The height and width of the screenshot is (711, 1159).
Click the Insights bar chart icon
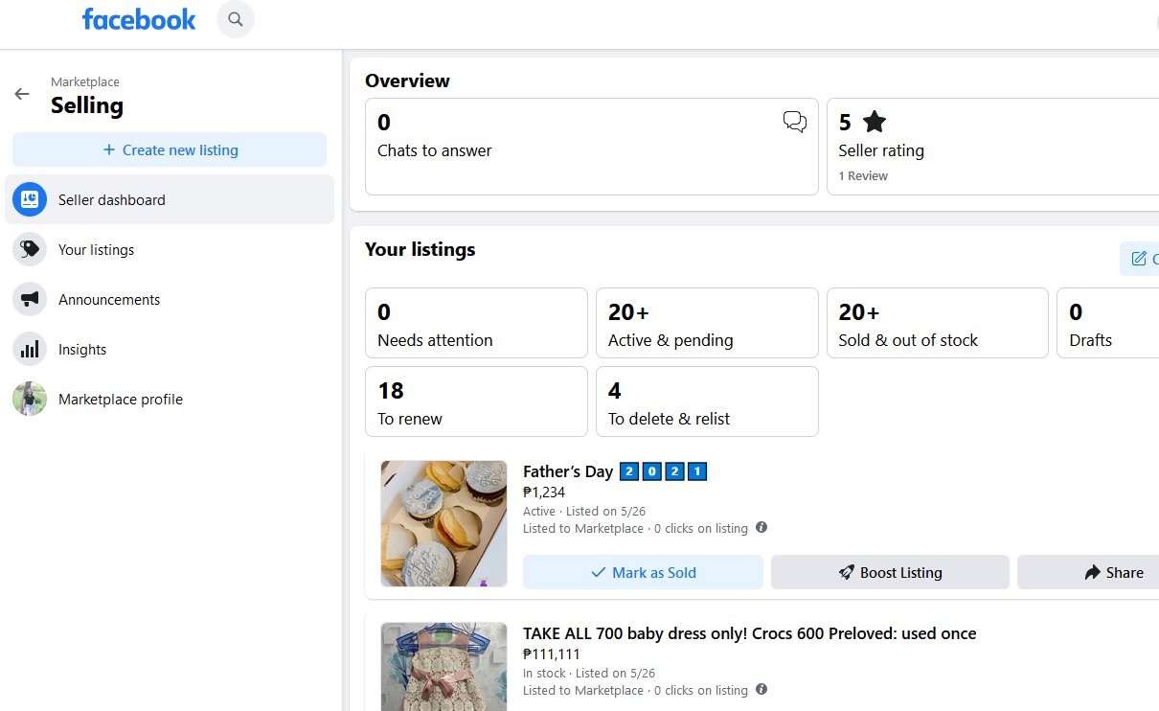30,350
